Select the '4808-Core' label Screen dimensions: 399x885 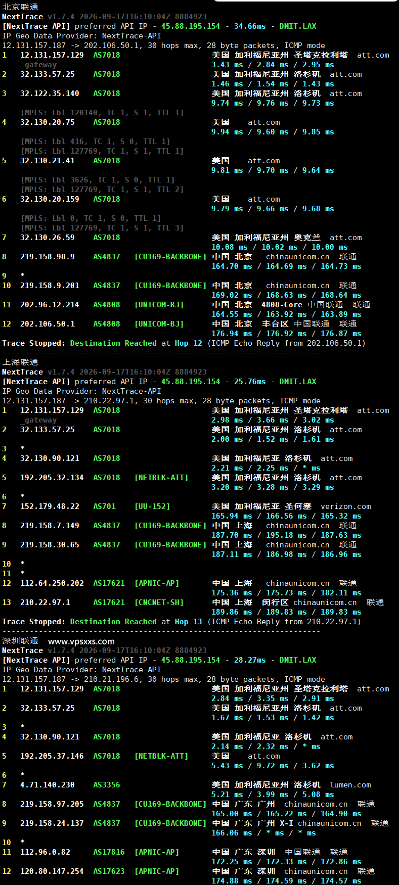tap(282, 305)
